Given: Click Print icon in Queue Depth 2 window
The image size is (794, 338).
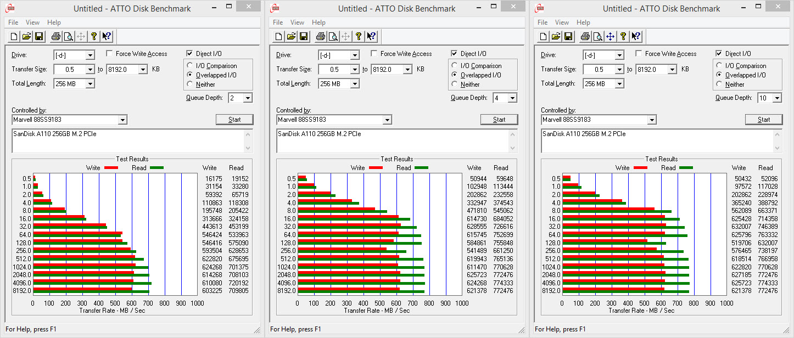Looking at the screenshot, I should tap(55, 37).
